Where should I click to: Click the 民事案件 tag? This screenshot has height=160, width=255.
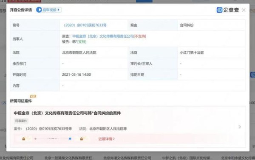tap(21, 121)
